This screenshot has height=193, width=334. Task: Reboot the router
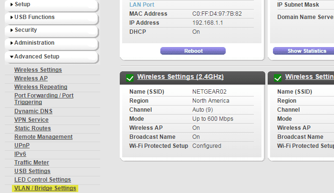(x=193, y=51)
